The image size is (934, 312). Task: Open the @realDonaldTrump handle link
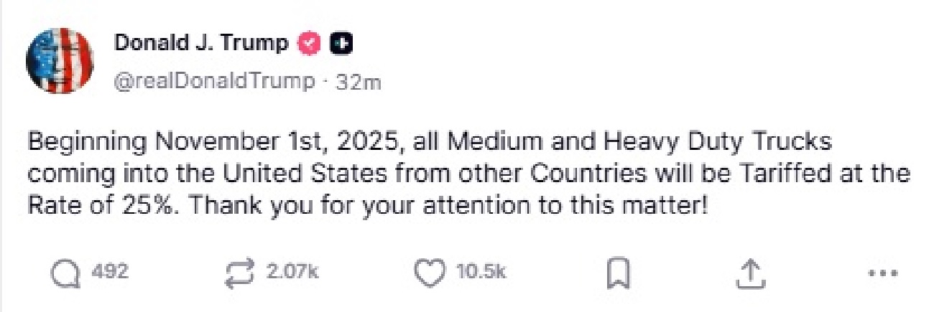pyautogui.click(x=214, y=81)
